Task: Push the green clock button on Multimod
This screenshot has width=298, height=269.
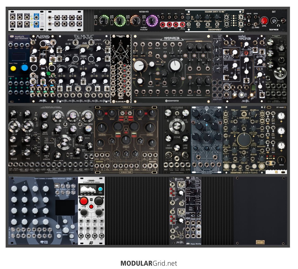Action: pyautogui.click(x=49, y=74)
